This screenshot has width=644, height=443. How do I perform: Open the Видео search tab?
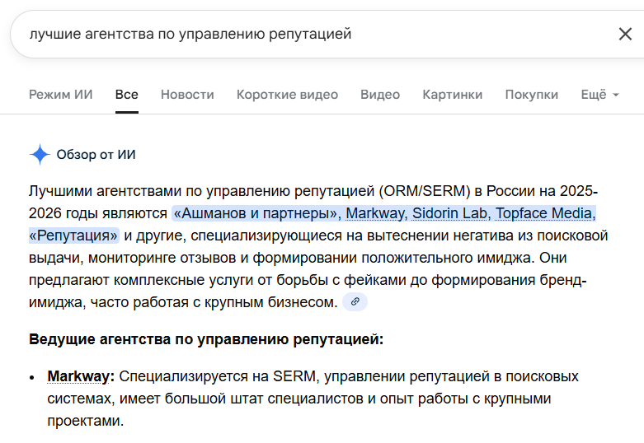(380, 95)
